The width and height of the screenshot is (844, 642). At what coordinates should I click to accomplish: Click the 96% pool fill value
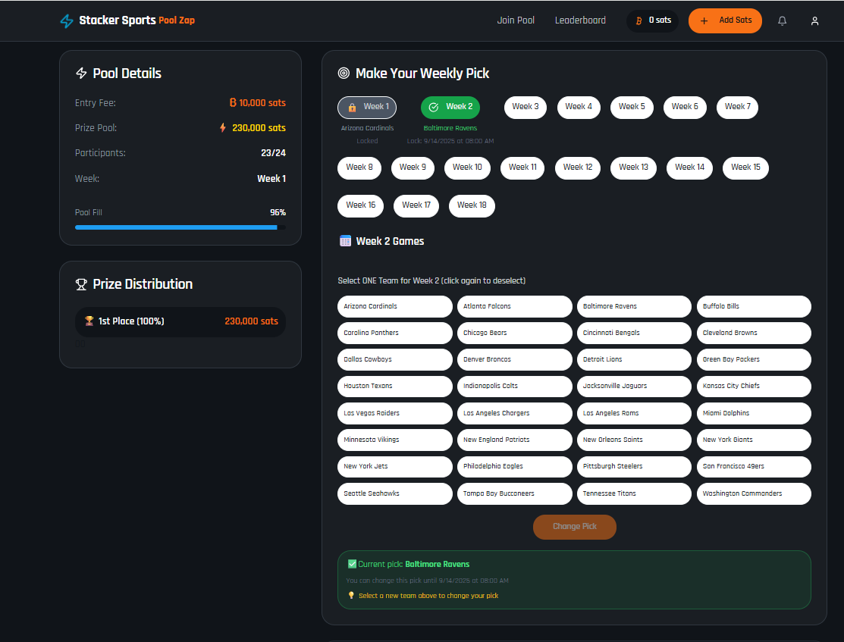click(278, 212)
